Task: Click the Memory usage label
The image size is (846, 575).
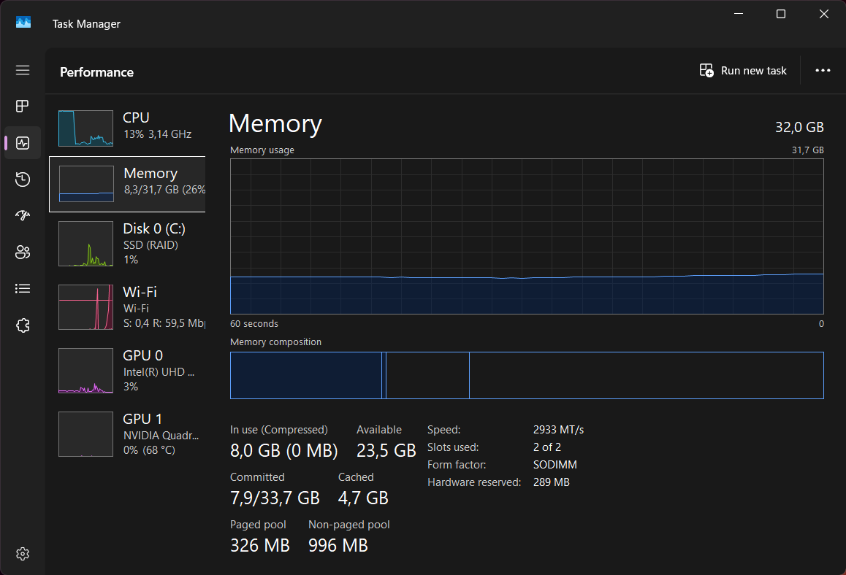Action: [x=262, y=150]
